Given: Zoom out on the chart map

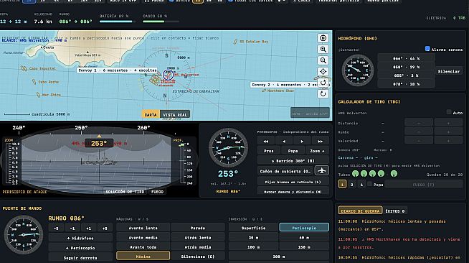Looking at the screenshot, I should pos(323,60).
